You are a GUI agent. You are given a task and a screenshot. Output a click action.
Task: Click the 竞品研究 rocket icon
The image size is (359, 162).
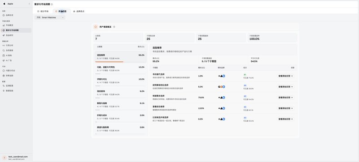pos(4,35)
